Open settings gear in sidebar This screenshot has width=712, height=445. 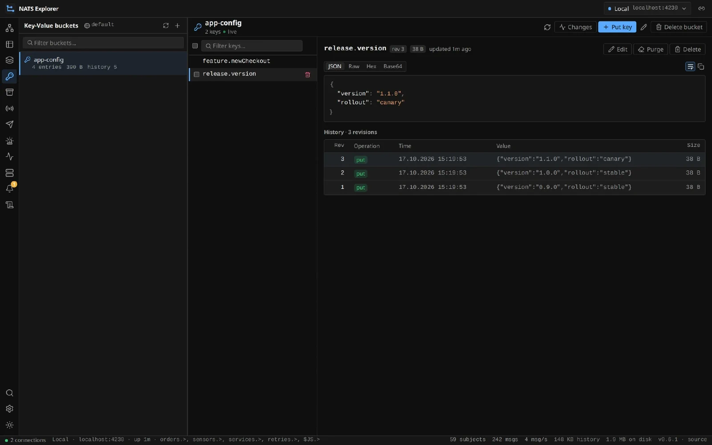pyautogui.click(x=9, y=409)
